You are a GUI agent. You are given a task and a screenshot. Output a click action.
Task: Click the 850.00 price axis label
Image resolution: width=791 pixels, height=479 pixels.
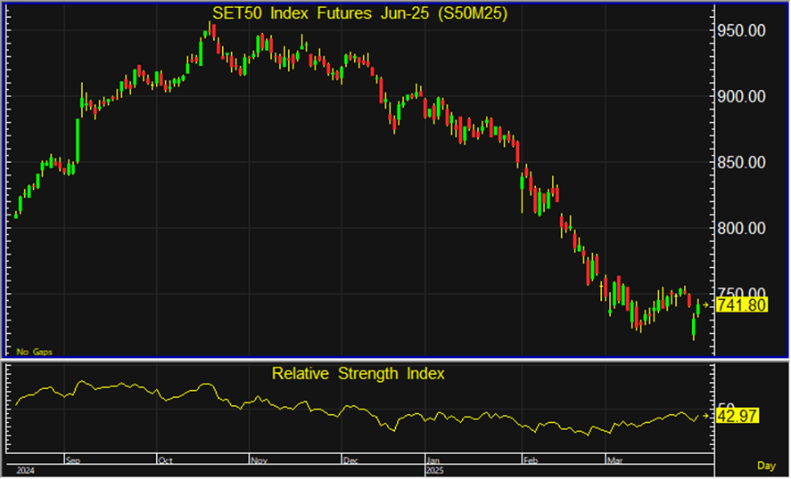(744, 163)
